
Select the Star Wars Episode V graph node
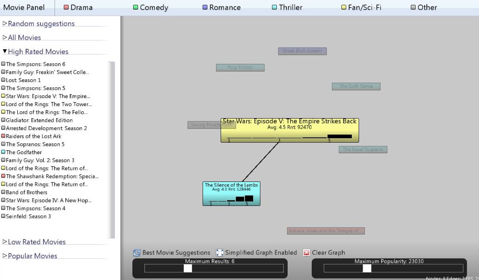(290, 130)
